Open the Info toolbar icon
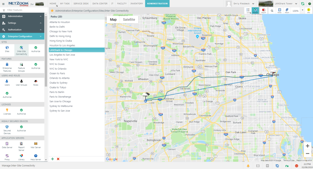The image size is (313, 169). pyautogui.click(x=309, y=11)
